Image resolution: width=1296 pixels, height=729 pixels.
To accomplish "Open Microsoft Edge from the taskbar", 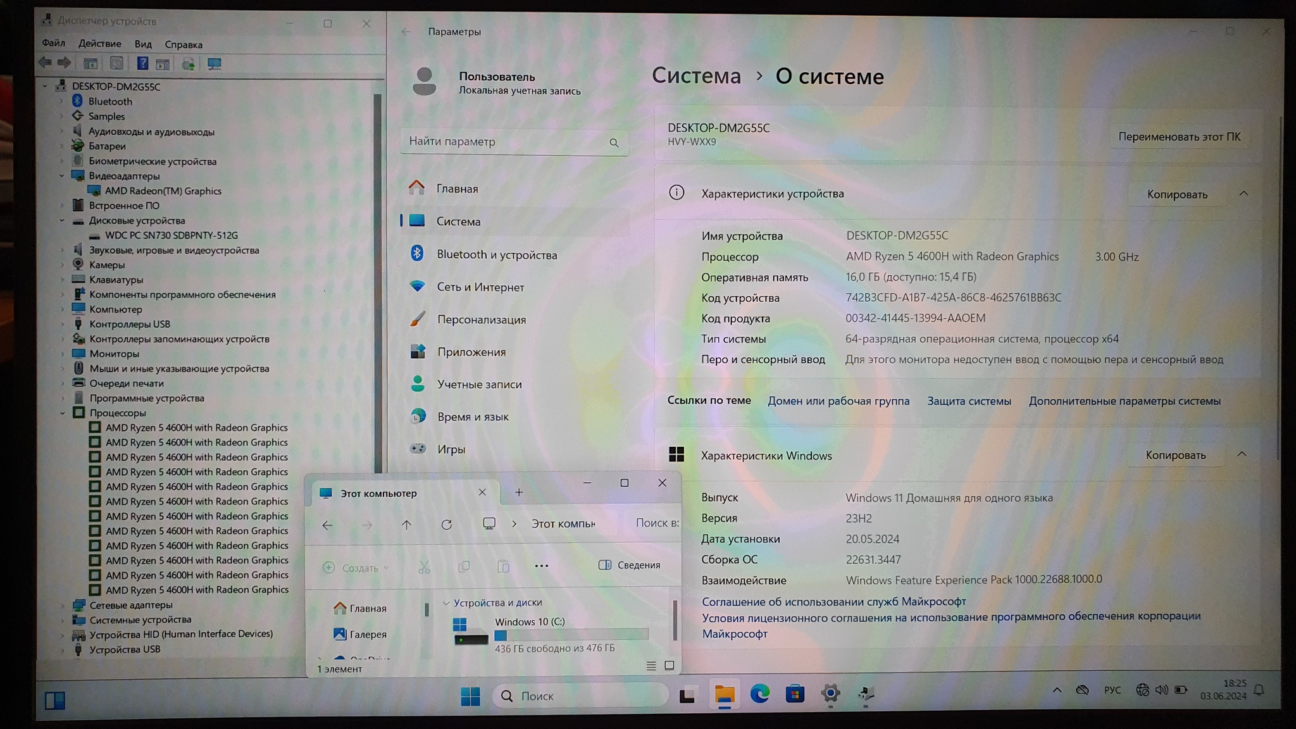I will click(759, 694).
